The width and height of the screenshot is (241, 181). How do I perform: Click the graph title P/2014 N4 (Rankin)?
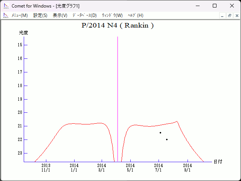pyautogui.click(x=117, y=26)
